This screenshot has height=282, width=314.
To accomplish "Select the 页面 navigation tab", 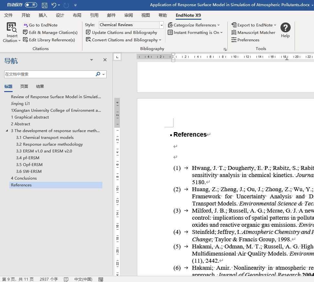I will (24, 86).
